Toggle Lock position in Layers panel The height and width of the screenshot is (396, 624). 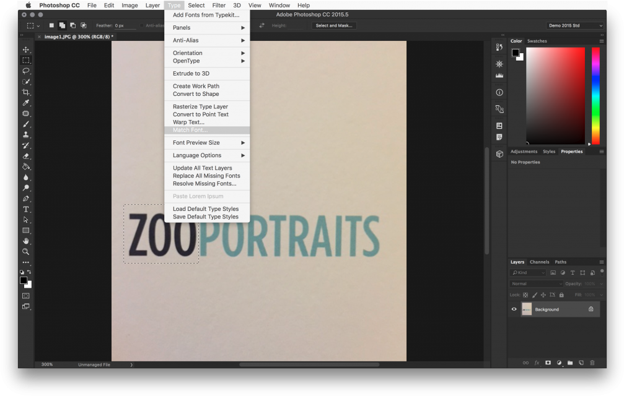(x=543, y=295)
